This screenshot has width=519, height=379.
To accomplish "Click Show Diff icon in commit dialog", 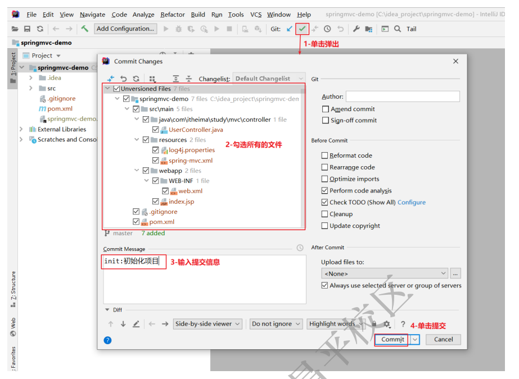I will (111, 79).
